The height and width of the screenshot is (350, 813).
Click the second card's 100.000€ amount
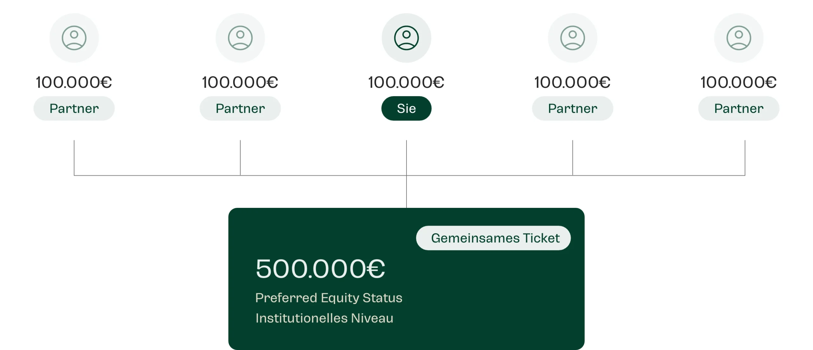point(240,83)
